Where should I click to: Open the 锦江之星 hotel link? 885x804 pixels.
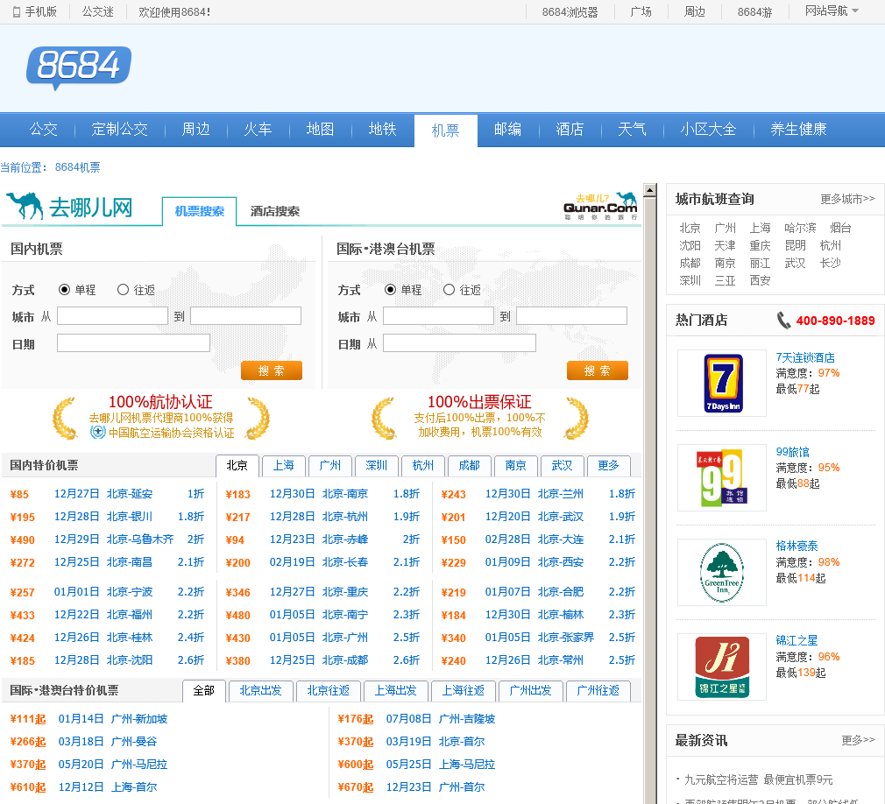tap(796, 641)
